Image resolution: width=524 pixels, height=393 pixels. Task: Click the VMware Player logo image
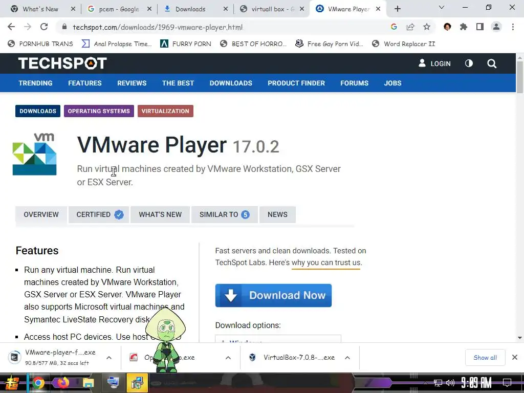pos(34,154)
